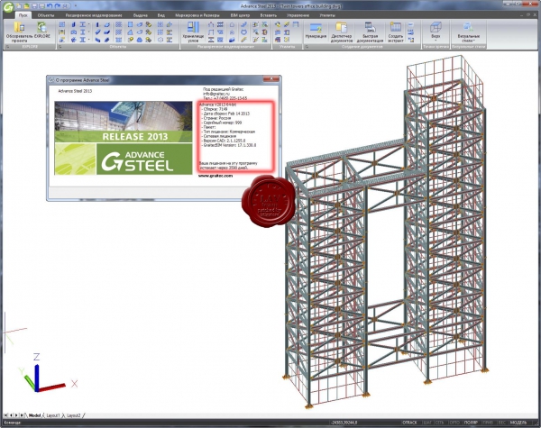541x428 pixels.
Task: Open the Расширенное моделирование ribbon tab
Action: [94, 15]
